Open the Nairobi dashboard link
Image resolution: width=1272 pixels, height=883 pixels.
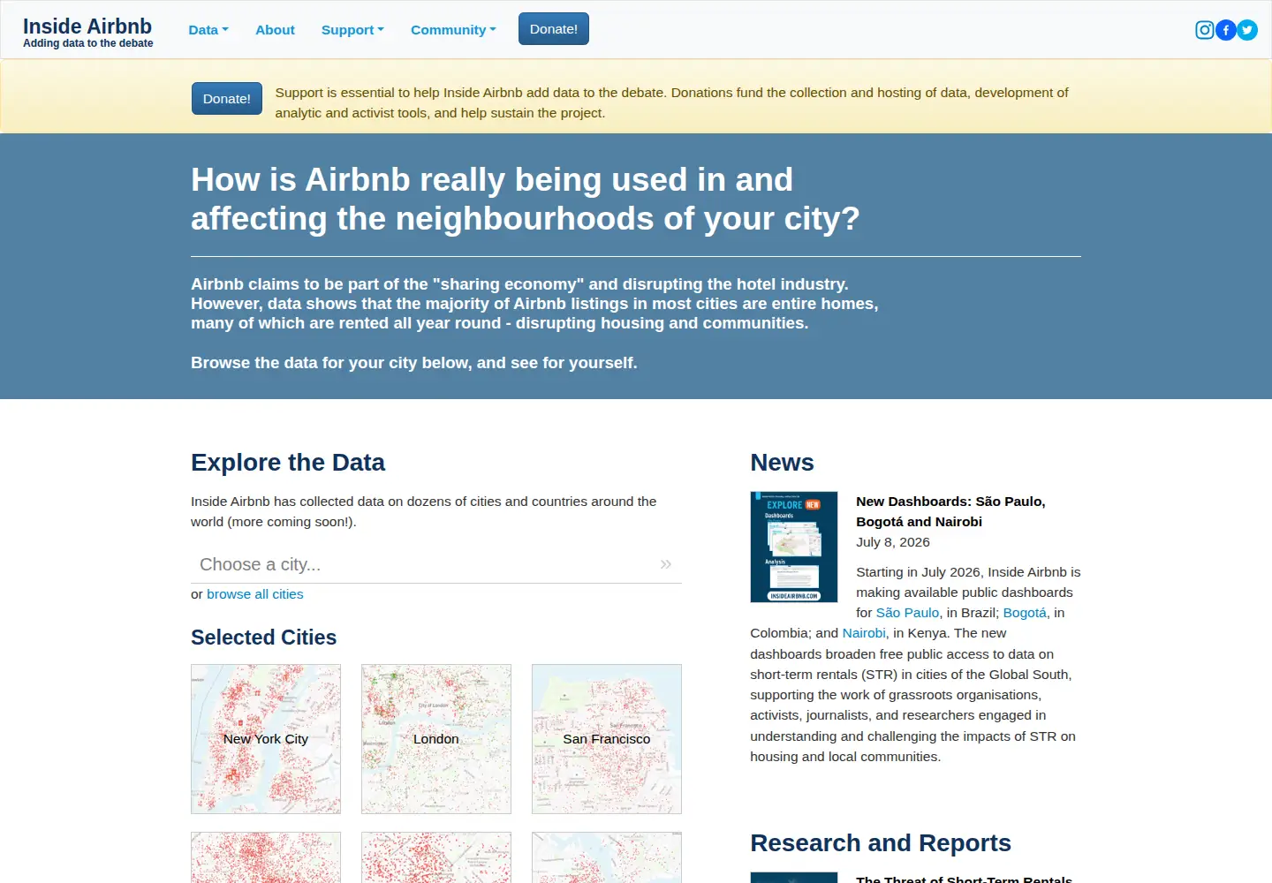pos(864,633)
